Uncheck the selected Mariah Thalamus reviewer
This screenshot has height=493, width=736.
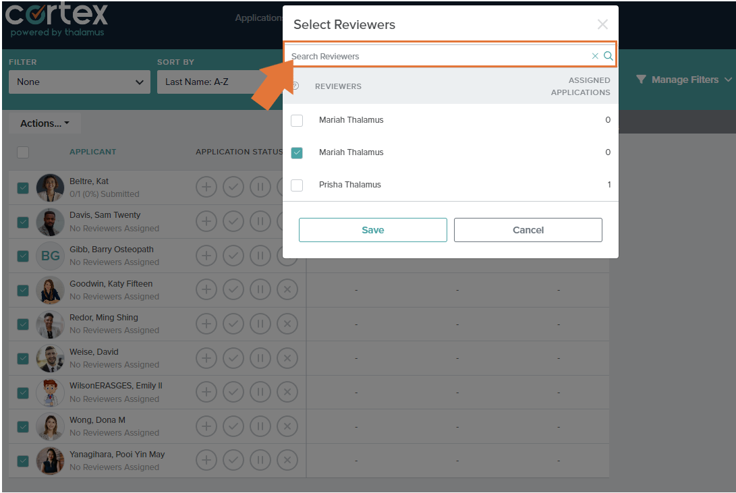click(297, 152)
